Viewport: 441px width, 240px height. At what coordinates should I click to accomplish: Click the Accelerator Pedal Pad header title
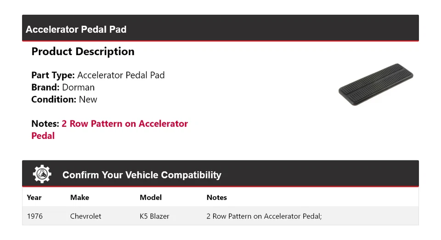(76, 29)
